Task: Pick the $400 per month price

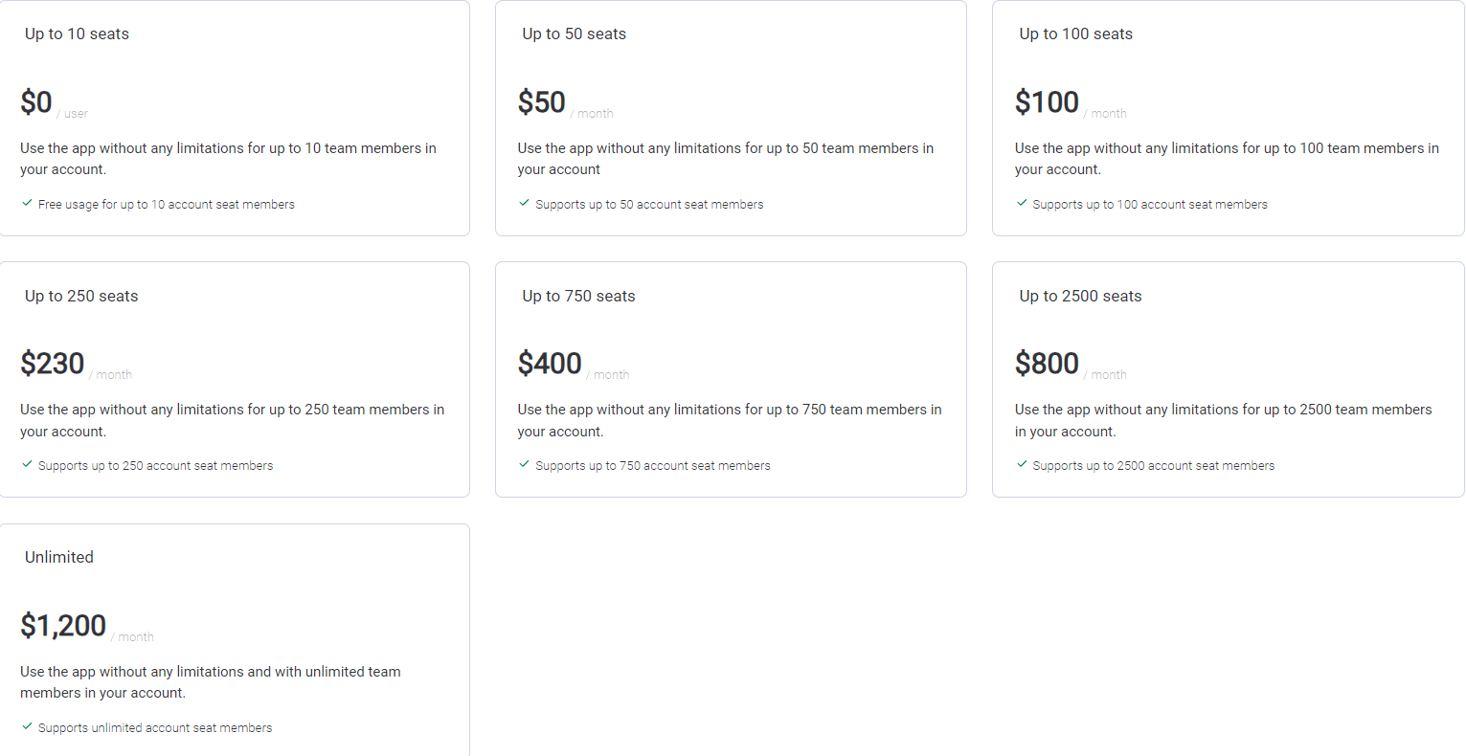Action: pyautogui.click(x=550, y=364)
